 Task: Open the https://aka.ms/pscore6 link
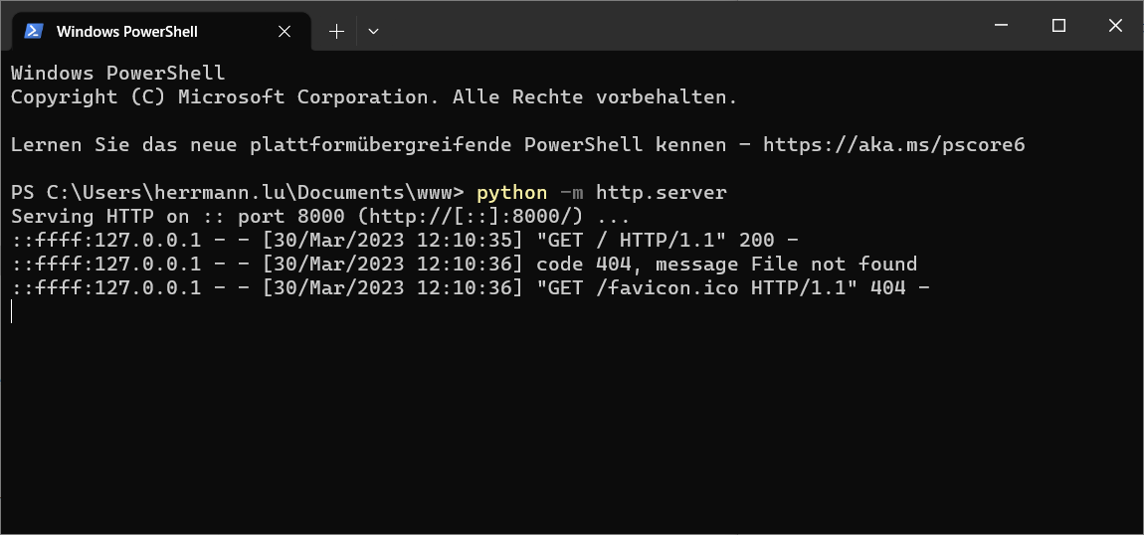[x=893, y=145]
